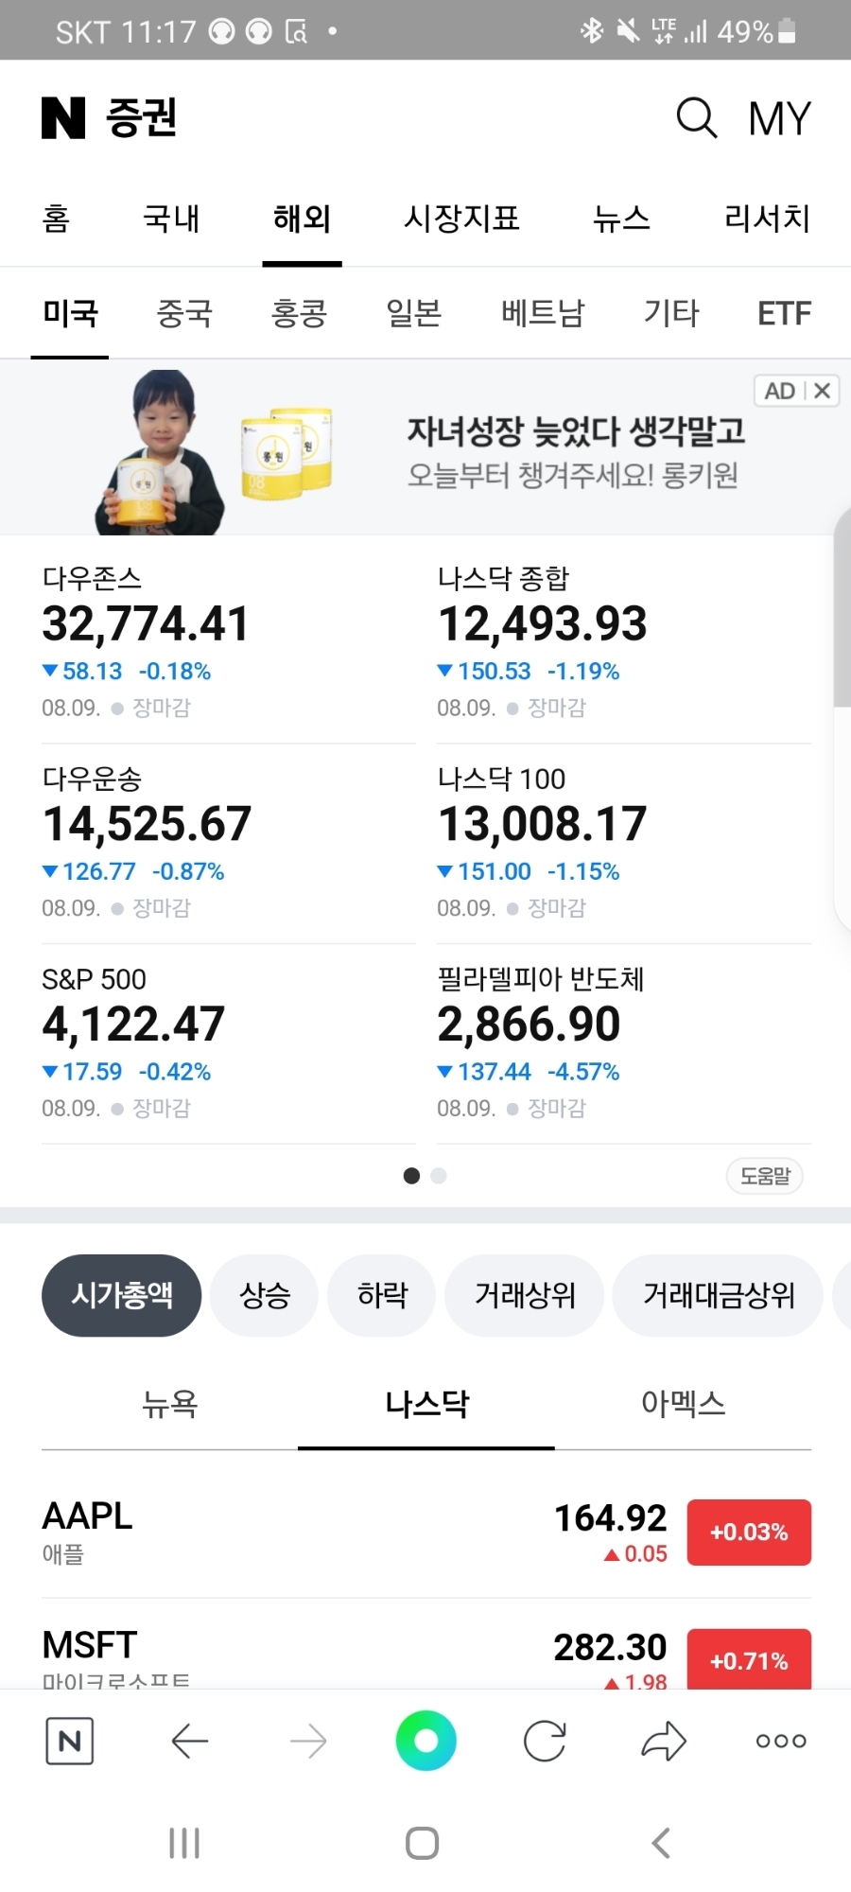Image resolution: width=851 pixels, height=1892 pixels.
Task: Switch to the 아멕스 exchange tab
Action: pyautogui.click(x=683, y=1404)
